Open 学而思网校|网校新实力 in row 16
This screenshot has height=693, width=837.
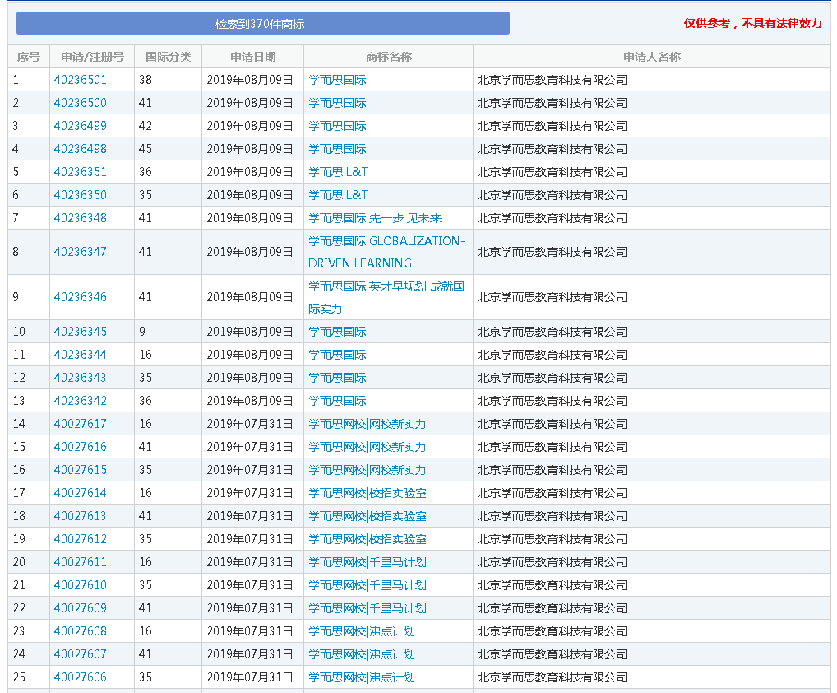coord(368,470)
